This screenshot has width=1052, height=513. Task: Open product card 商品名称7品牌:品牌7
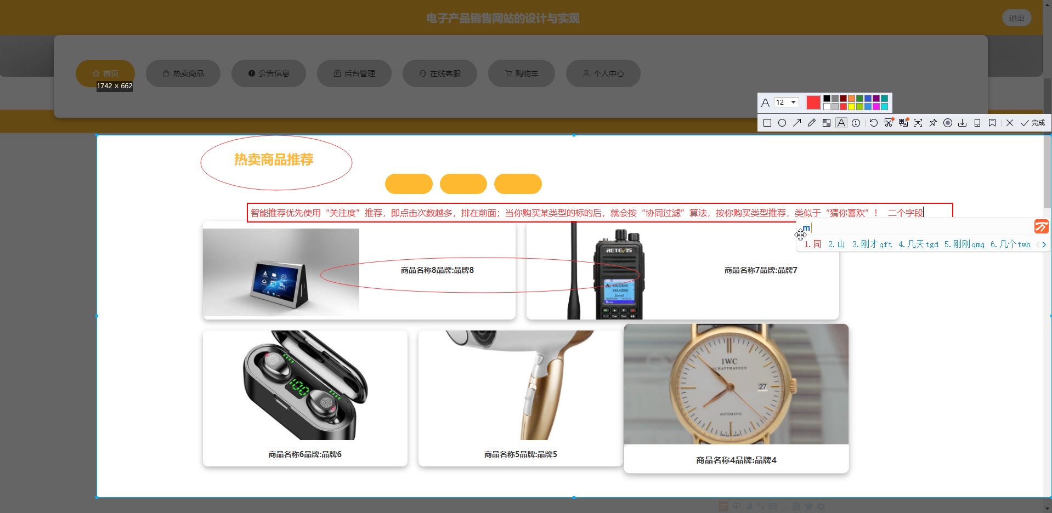pyautogui.click(x=683, y=270)
